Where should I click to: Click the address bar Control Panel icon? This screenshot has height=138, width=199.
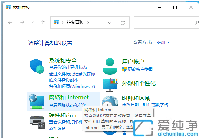[x=56, y=22]
